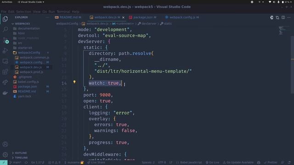Click the main branch name in status bar
This screenshot has height=165, width=294.
pos(15,163)
